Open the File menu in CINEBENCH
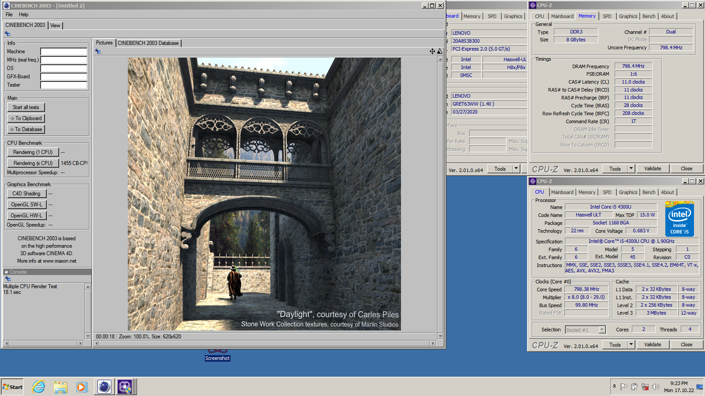 (9, 15)
